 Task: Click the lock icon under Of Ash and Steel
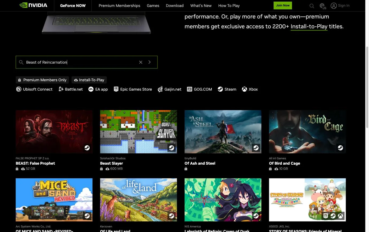tap(186, 169)
